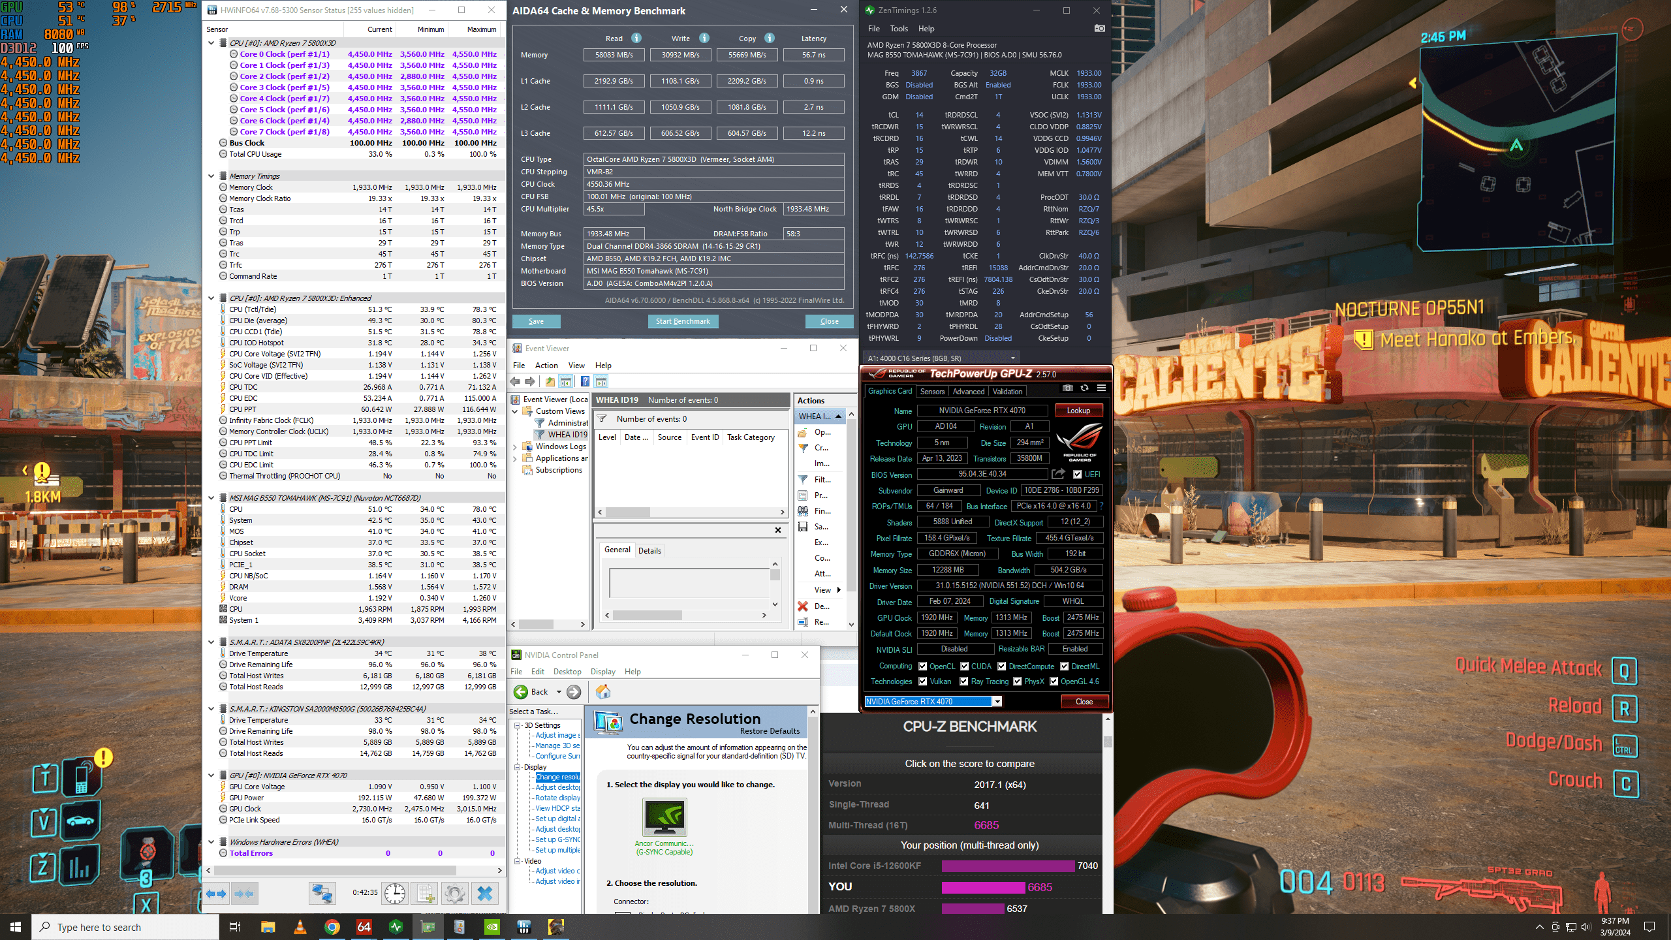1671x940 pixels.
Task: Click Restore Defaults in NVIDIA Control Panel
Action: click(770, 731)
